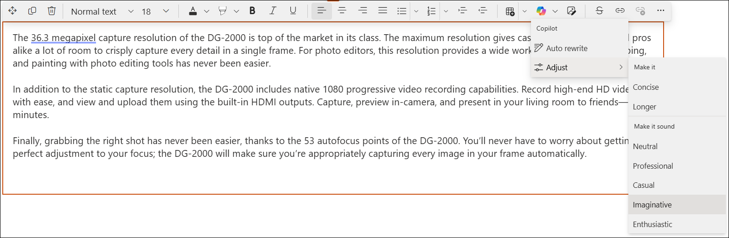Expand numbered list style options

click(445, 11)
